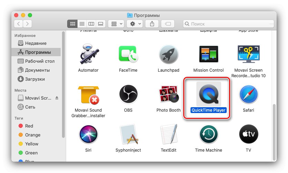Select the QuickTime Player app icon
This screenshot has height=173, width=288.
click(x=209, y=94)
